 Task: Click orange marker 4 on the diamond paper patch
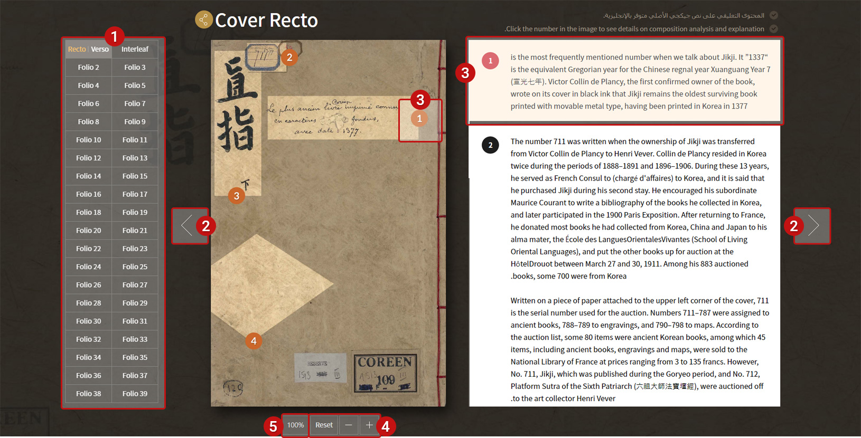pos(254,341)
